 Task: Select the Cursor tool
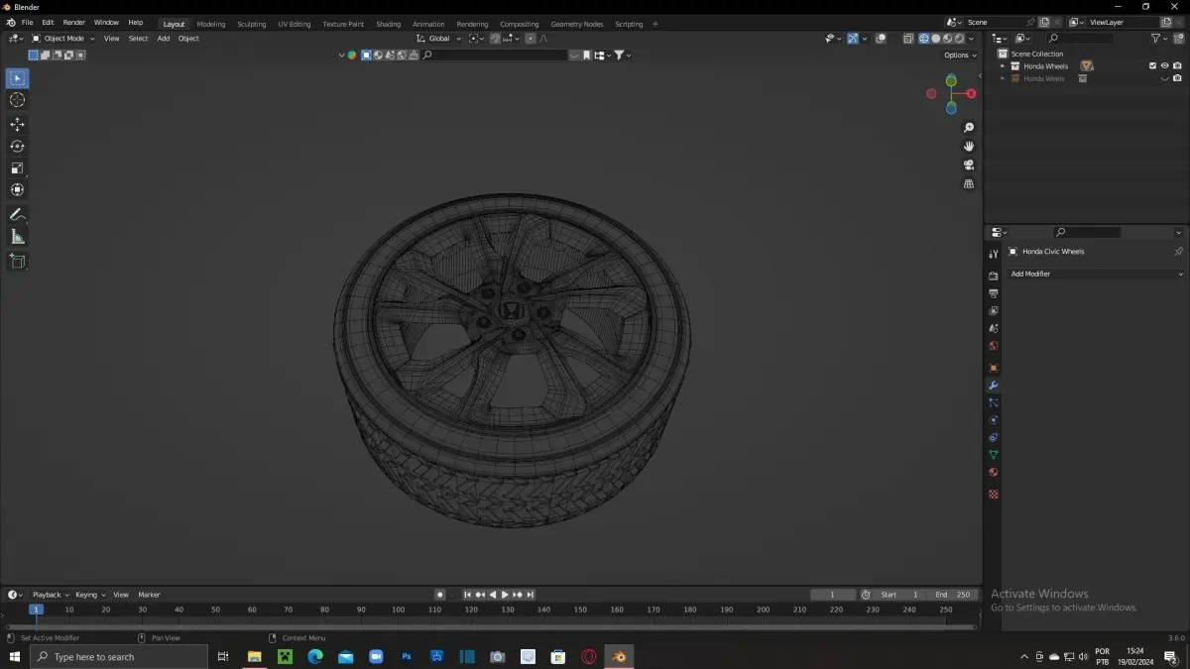tap(17, 100)
